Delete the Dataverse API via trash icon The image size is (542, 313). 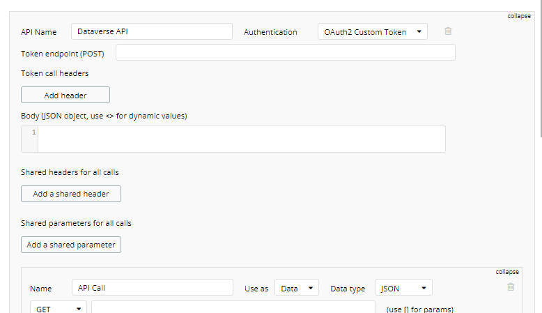(x=448, y=31)
